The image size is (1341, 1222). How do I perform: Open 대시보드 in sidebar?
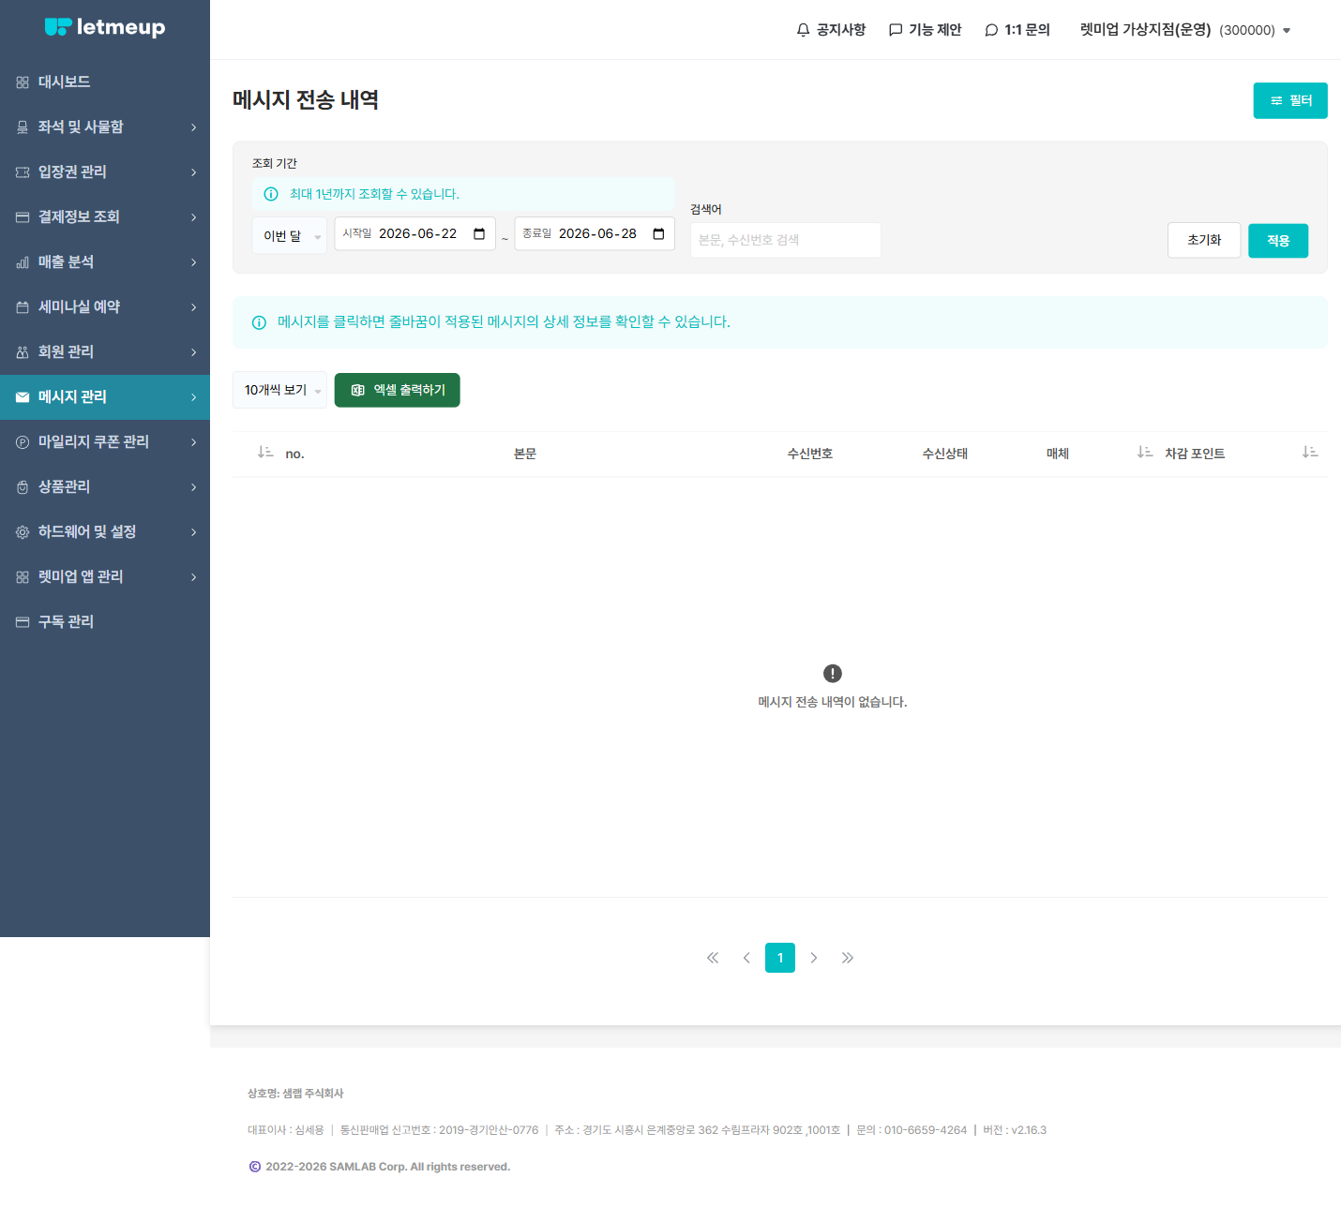(x=105, y=82)
